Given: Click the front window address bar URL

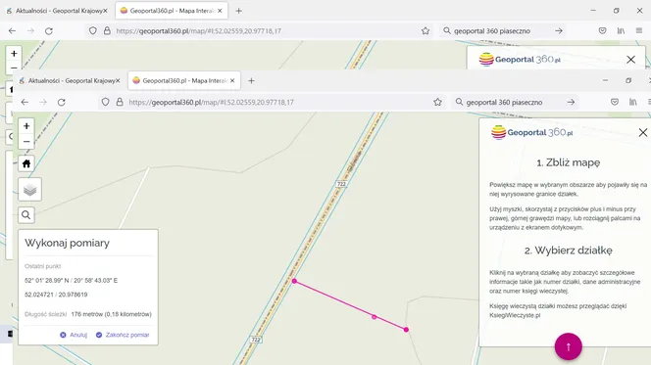Looking at the screenshot, I should pos(211,103).
